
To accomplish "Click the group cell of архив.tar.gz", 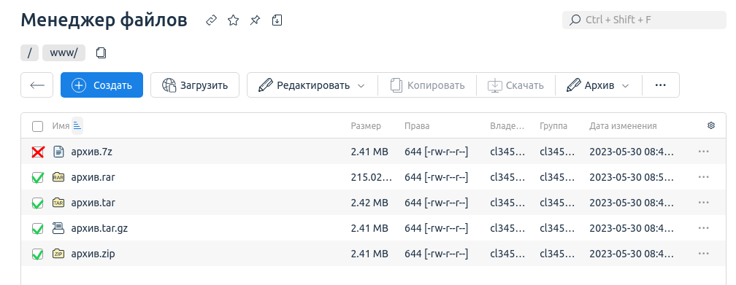I will click(557, 228).
